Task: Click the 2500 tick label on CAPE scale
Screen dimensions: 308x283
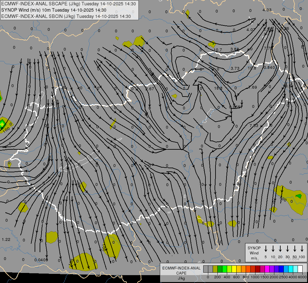Action: pos(283,277)
